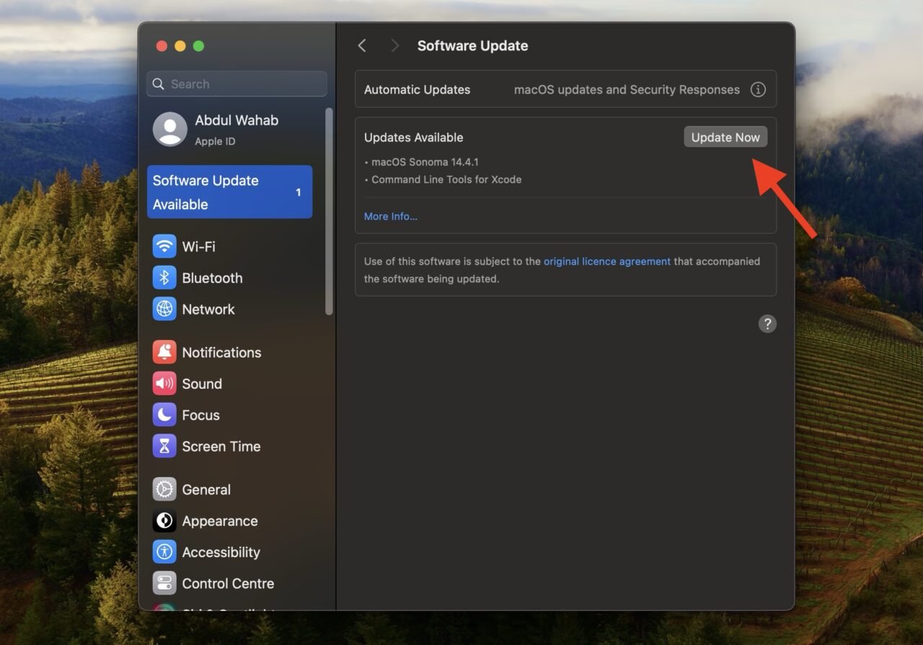Open the Focus settings label
This screenshot has height=645, width=923.
point(200,415)
